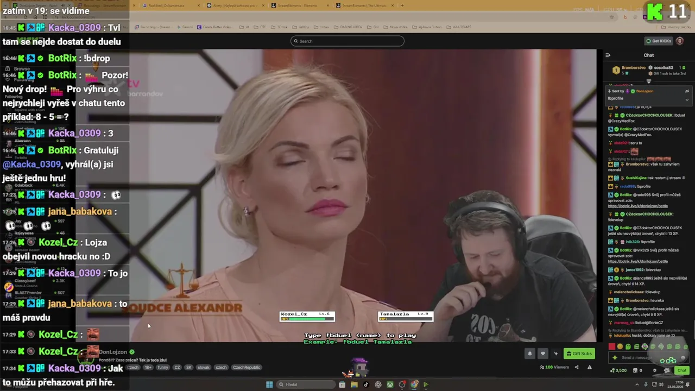Viewport: 695px width, 391px height.
Task: Click the CzechRepublic stream tag
Action: 247,368
